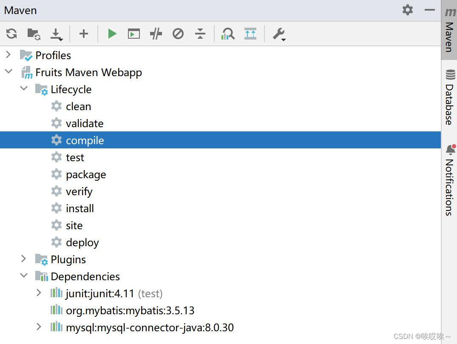Select the validate lifecycle goal
The height and width of the screenshot is (344, 457).
(85, 123)
